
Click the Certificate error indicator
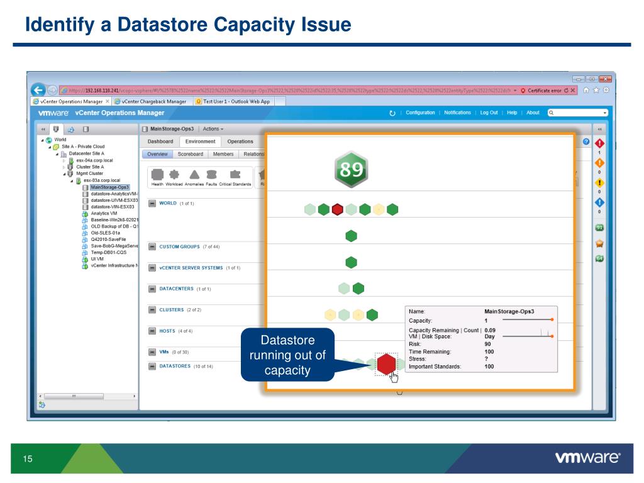541,91
